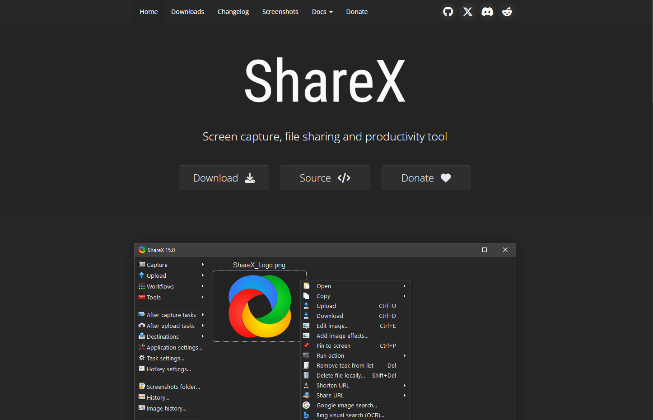The height and width of the screenshot is (420, 653).
Task: Open the Screenshots navigation link
Action: (x=280, y=12)
